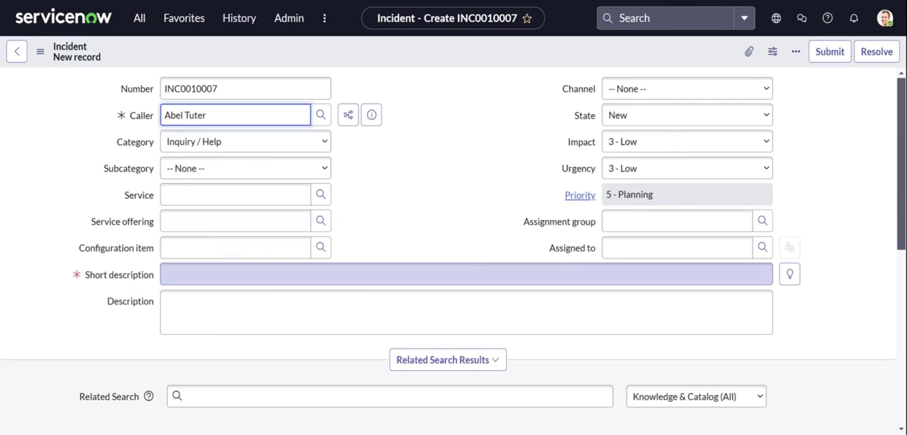This screenshot has height=435, width=907.
Task: Open the Subcategory dropdown
Action: coord(245,168)
